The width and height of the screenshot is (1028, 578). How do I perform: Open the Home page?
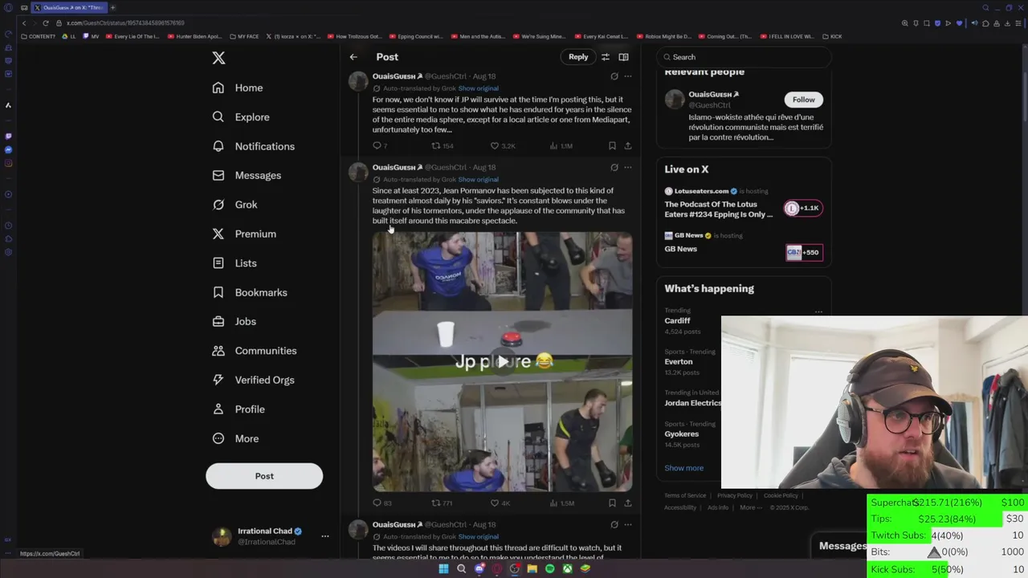coord(238,88)
